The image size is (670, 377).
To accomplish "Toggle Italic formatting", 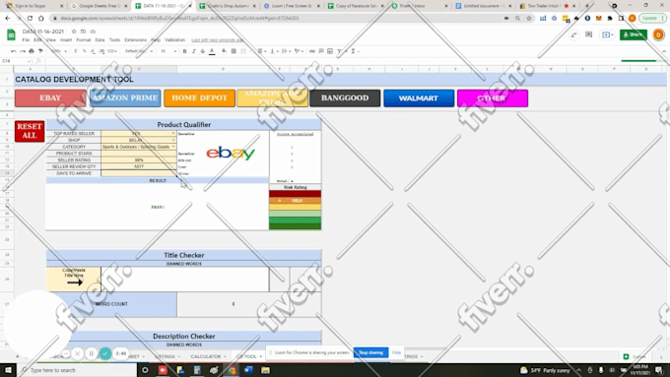I will [193, 51].
